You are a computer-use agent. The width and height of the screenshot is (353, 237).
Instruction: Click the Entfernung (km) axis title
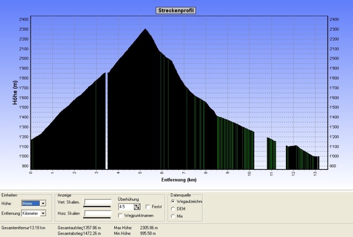pos(179,180)
